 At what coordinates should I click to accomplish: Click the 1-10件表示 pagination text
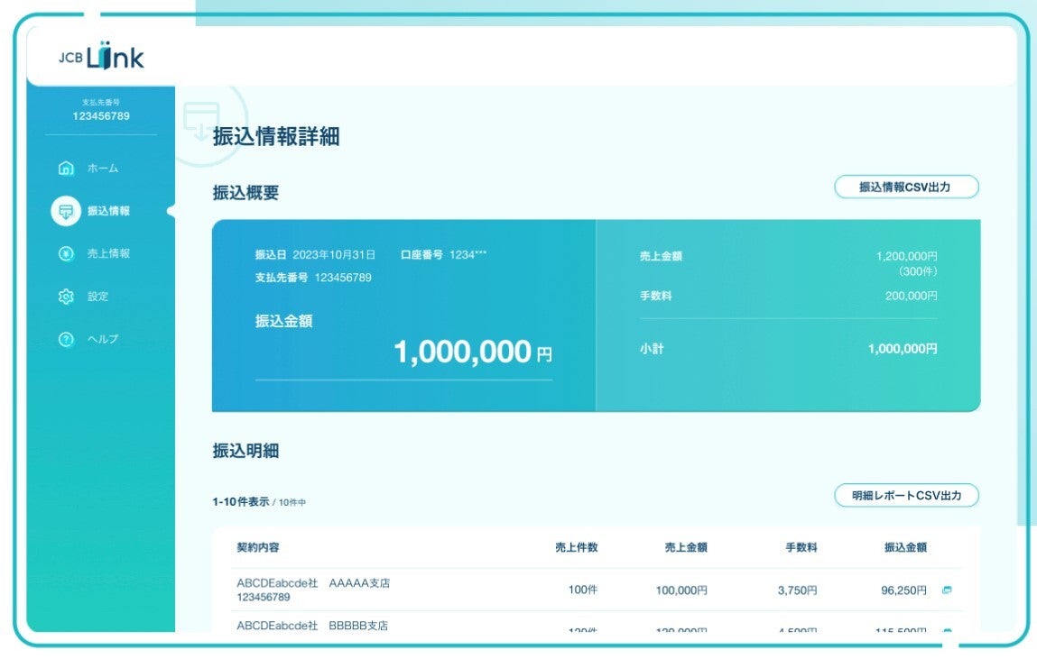pos(241,501)
